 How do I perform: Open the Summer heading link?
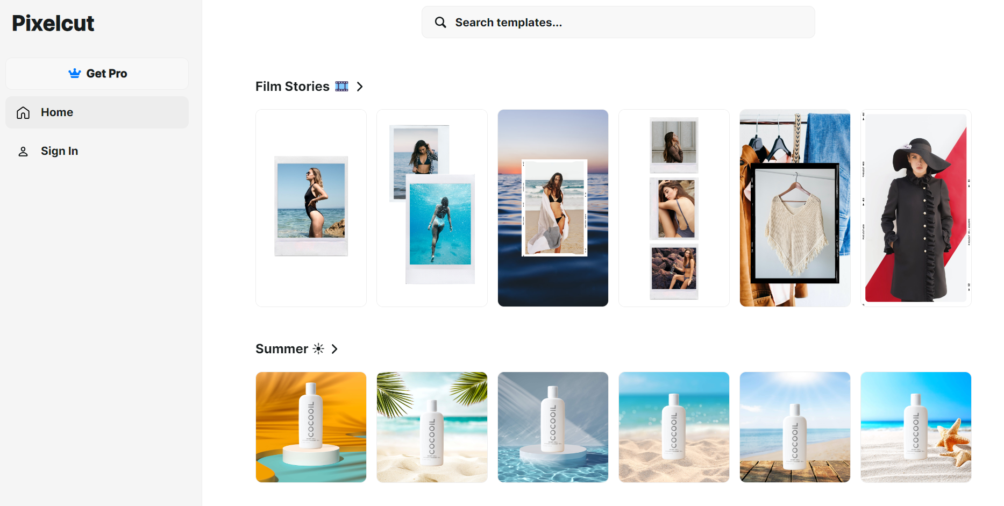281,349
